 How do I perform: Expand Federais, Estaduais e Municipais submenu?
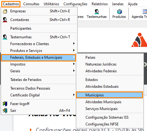(39, 57)
